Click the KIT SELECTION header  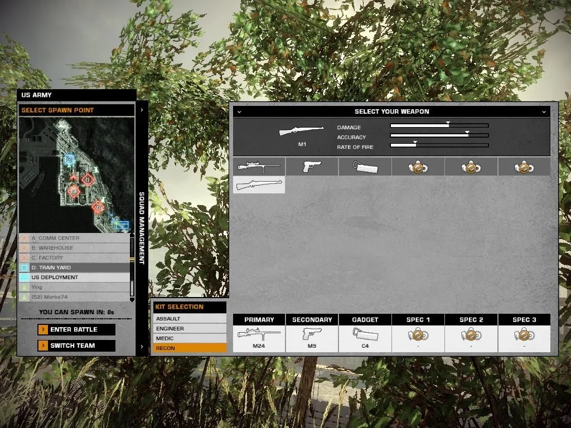pyautogui.click(x=190, y=307)
